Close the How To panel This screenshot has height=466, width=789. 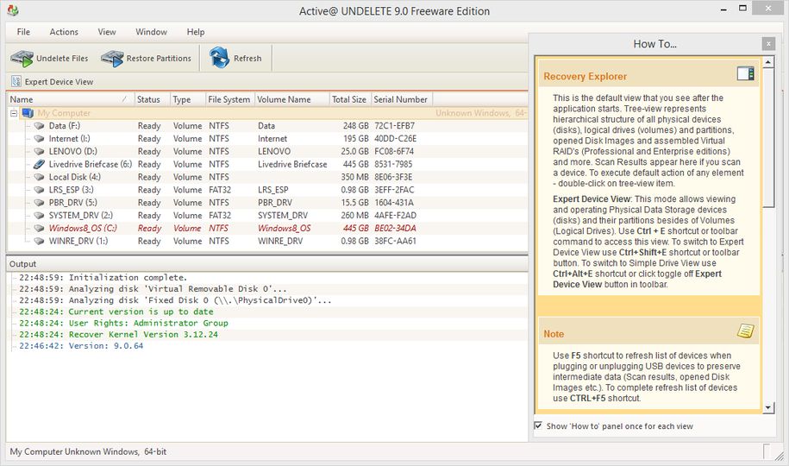point(768,44)
